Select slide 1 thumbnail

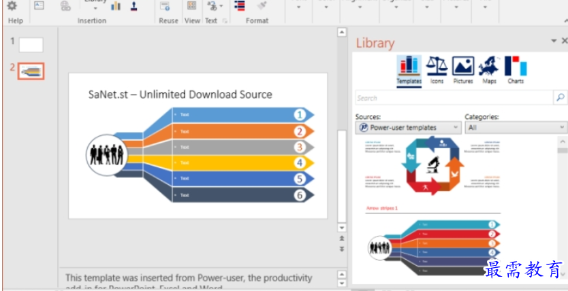pyautogui.click(x=31, y=45)
